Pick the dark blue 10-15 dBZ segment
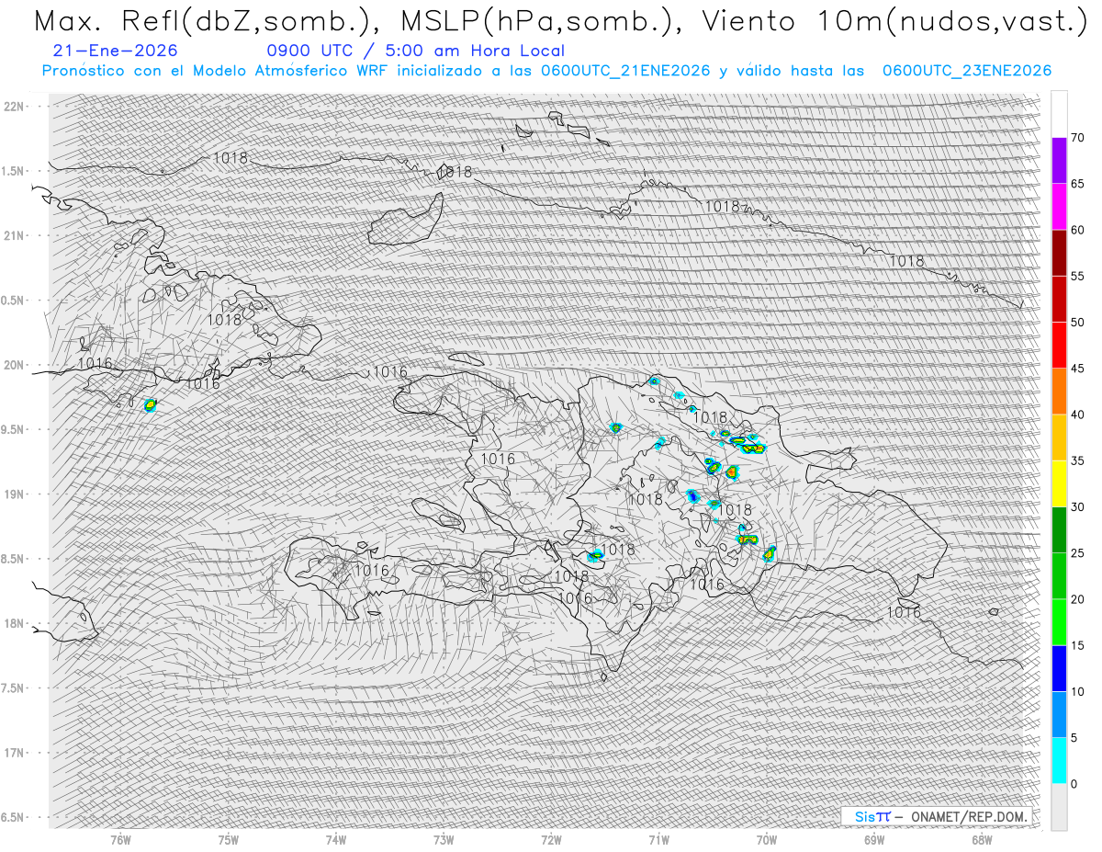This screenshot has width=1102, height=852. (1059, 668)
